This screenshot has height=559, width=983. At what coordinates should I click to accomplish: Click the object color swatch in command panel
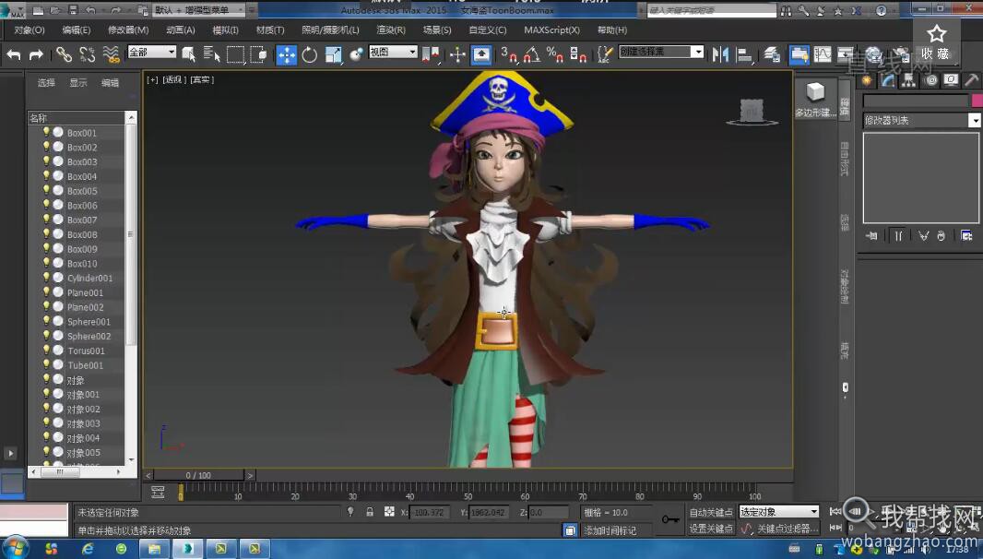977,100
